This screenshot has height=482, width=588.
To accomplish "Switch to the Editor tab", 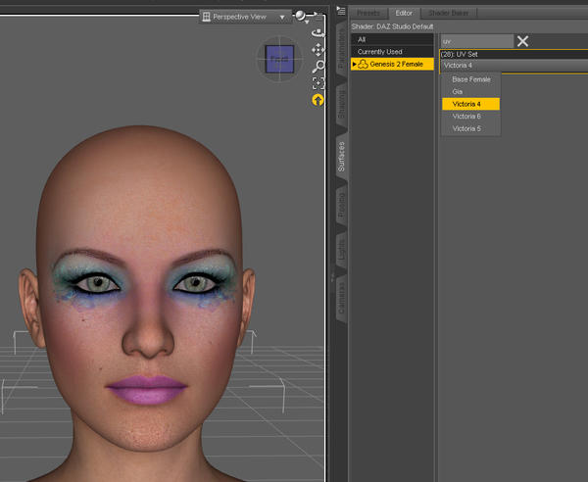I will 404,13.
